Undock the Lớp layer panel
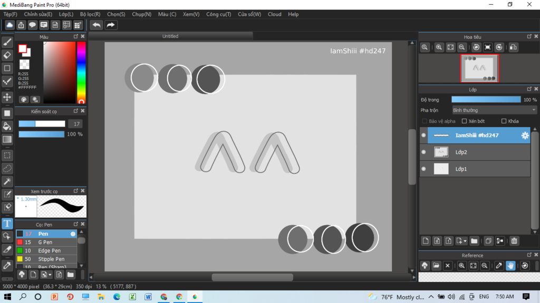Image resolution: width=540 pixels, height=303 pixels. [x=529, y=89]
